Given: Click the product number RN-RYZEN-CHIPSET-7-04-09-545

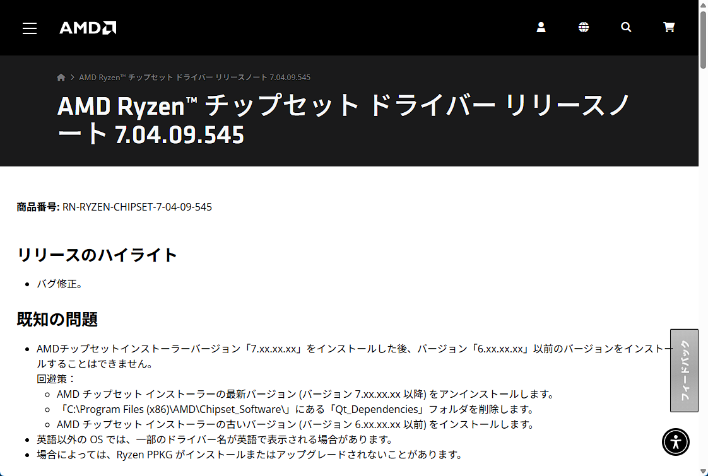Looking at the screenshot, I should click(x=137, y=207).
